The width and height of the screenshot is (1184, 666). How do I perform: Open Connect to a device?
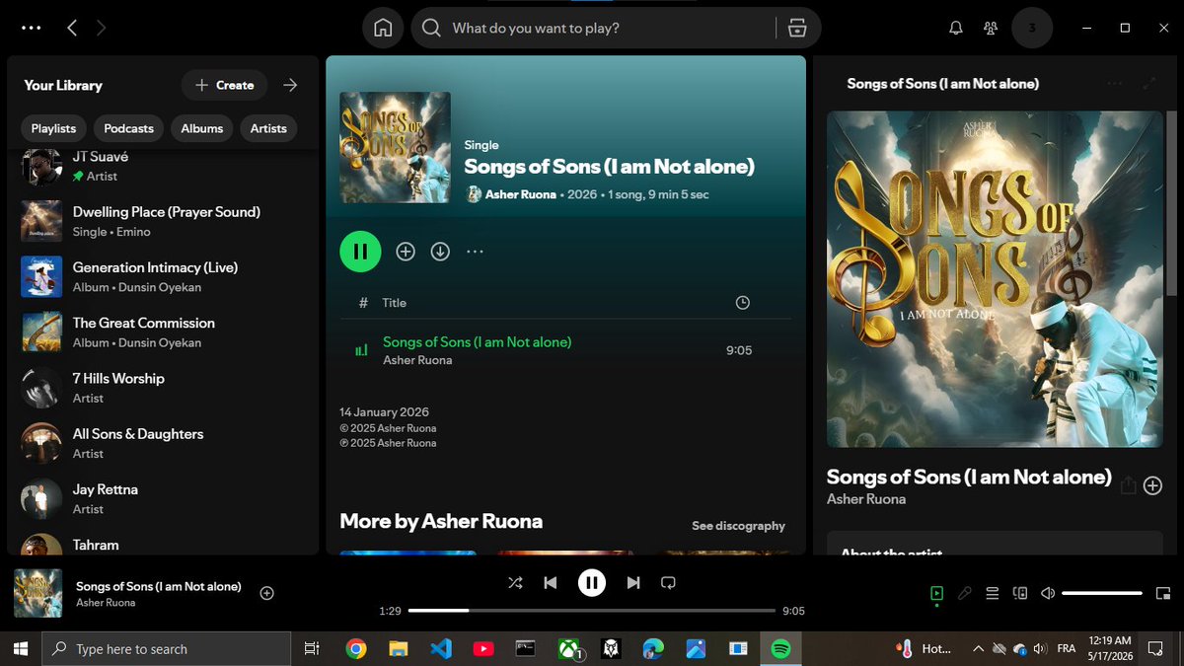[1021, 593]
